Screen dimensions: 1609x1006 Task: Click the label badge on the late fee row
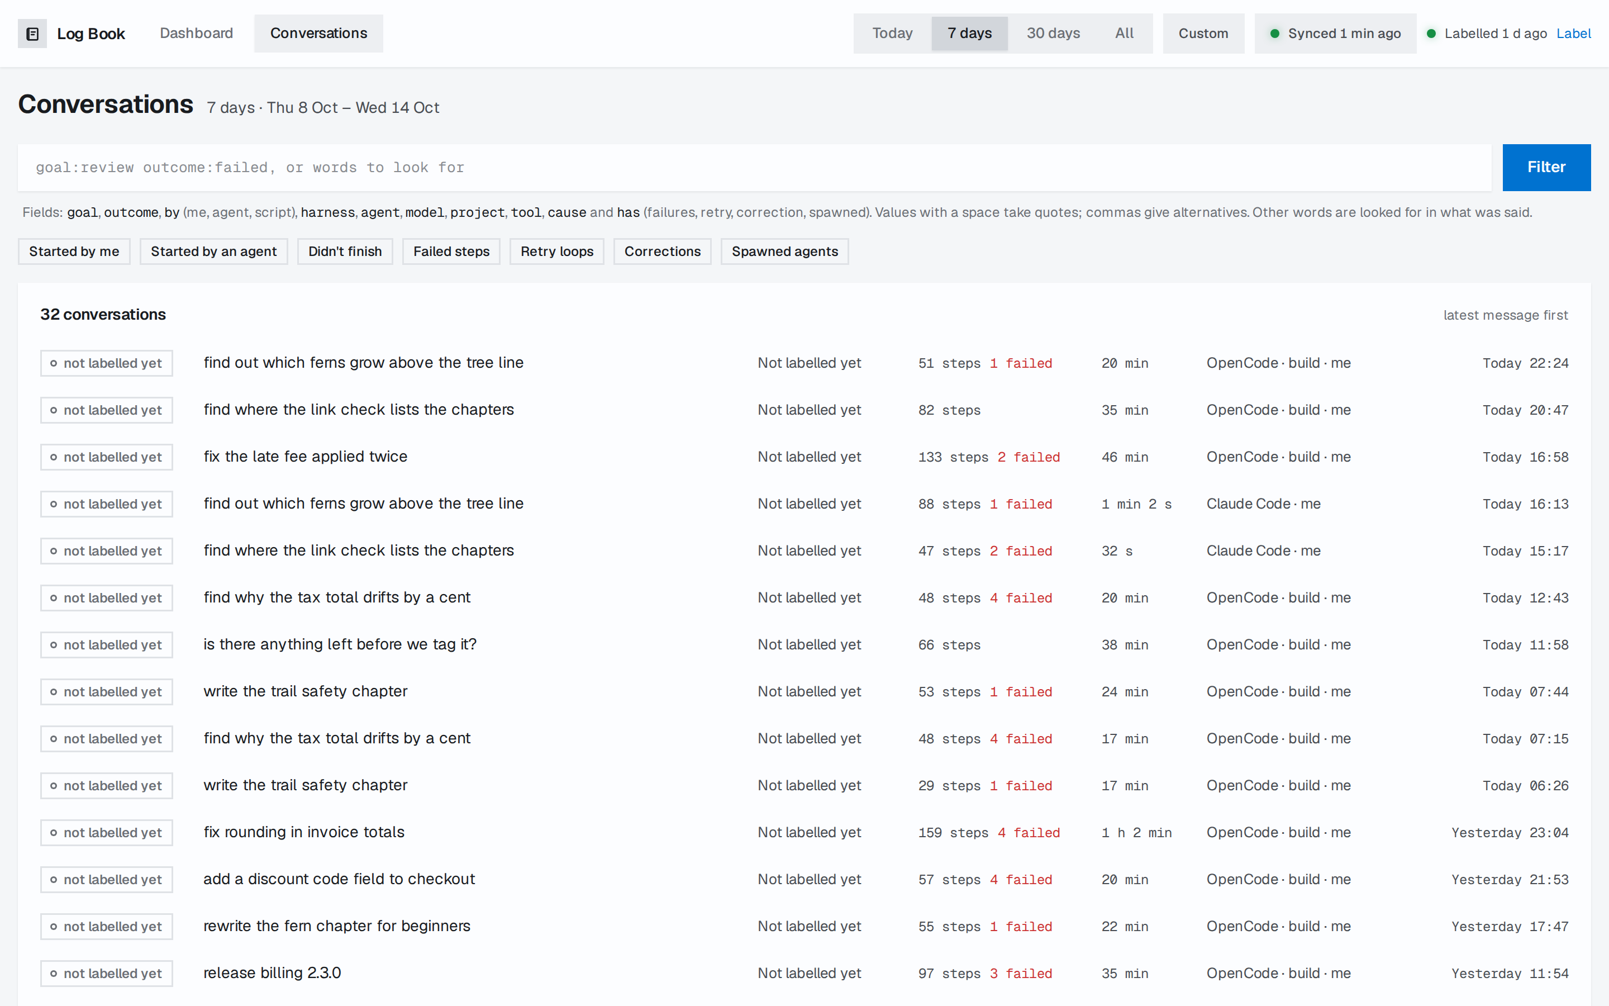(106, 457)
